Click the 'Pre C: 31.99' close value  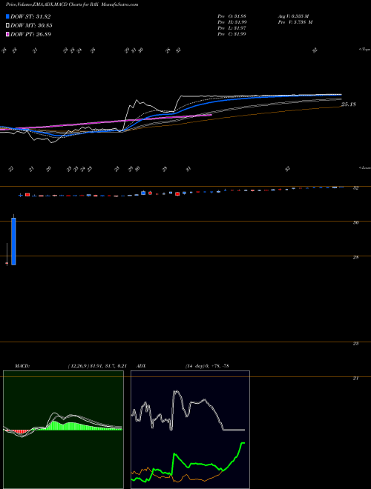tap(232, 34)
